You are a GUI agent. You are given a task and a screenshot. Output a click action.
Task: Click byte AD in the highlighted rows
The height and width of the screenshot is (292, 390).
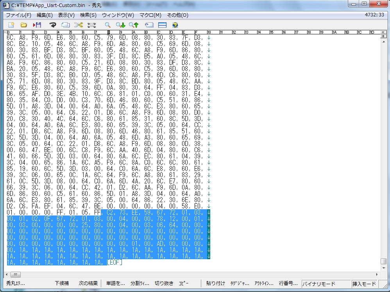point(160,244)
